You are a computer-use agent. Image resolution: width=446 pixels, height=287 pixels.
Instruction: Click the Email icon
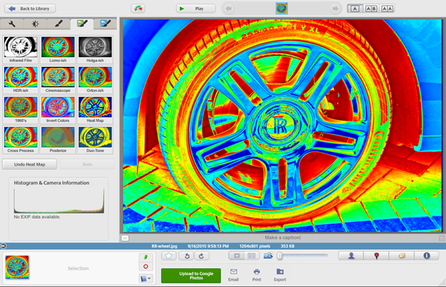[234, 274]
